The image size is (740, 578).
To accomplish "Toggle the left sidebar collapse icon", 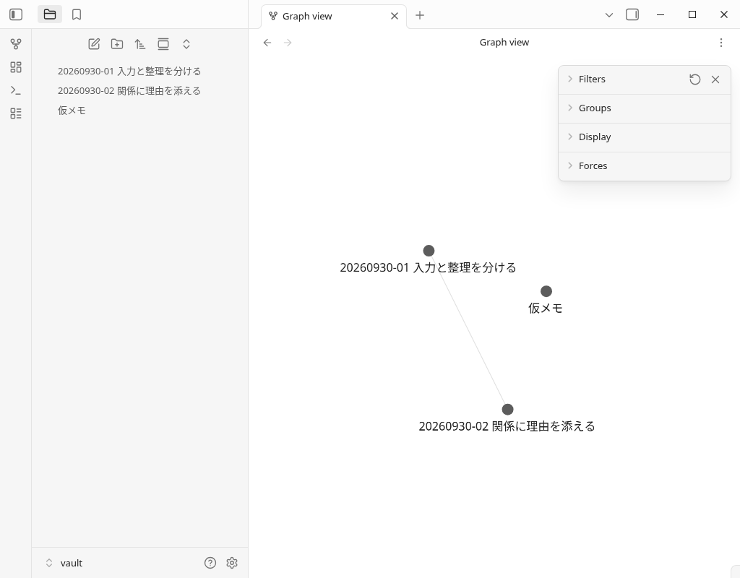I will [16, 14].
